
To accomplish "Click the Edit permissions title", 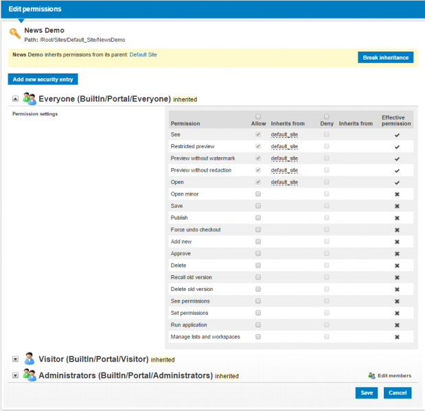I will click(35, 9).
